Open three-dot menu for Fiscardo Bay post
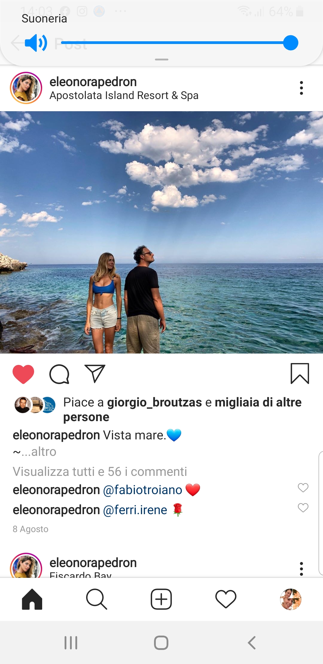Image resolution: width=323 pixels, height=664 pixels. pos(301,569)
